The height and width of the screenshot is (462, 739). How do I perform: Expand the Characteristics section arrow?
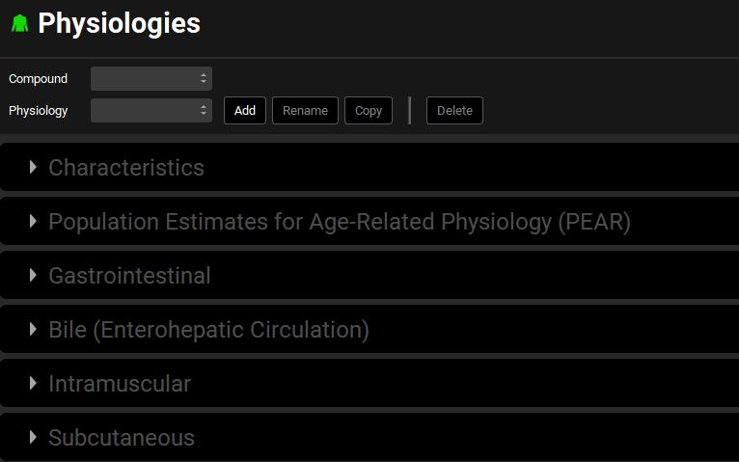(x=34, y=168)
